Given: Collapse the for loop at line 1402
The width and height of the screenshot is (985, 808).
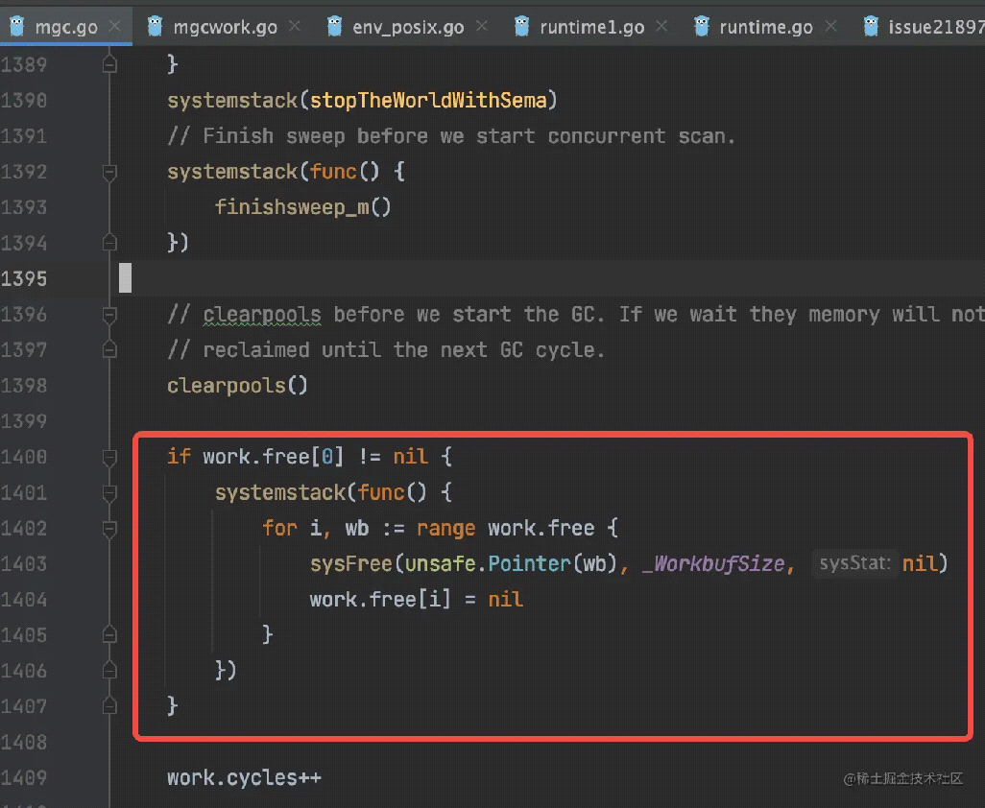Looking at the screenshot, I should (x=109, y=529).
